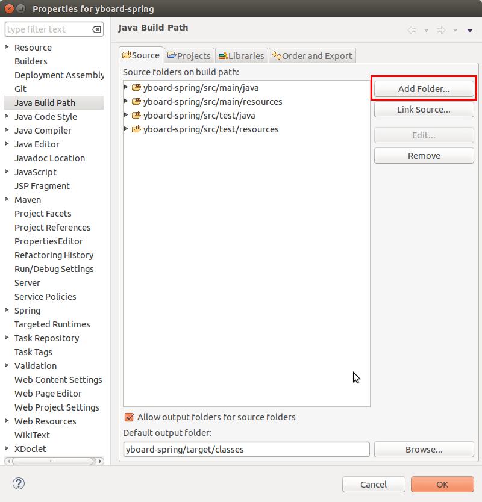The width and height of the screenshot is (482, 502).
Task: Switch to the Order and Export tab
Action: tap(312, 56)
